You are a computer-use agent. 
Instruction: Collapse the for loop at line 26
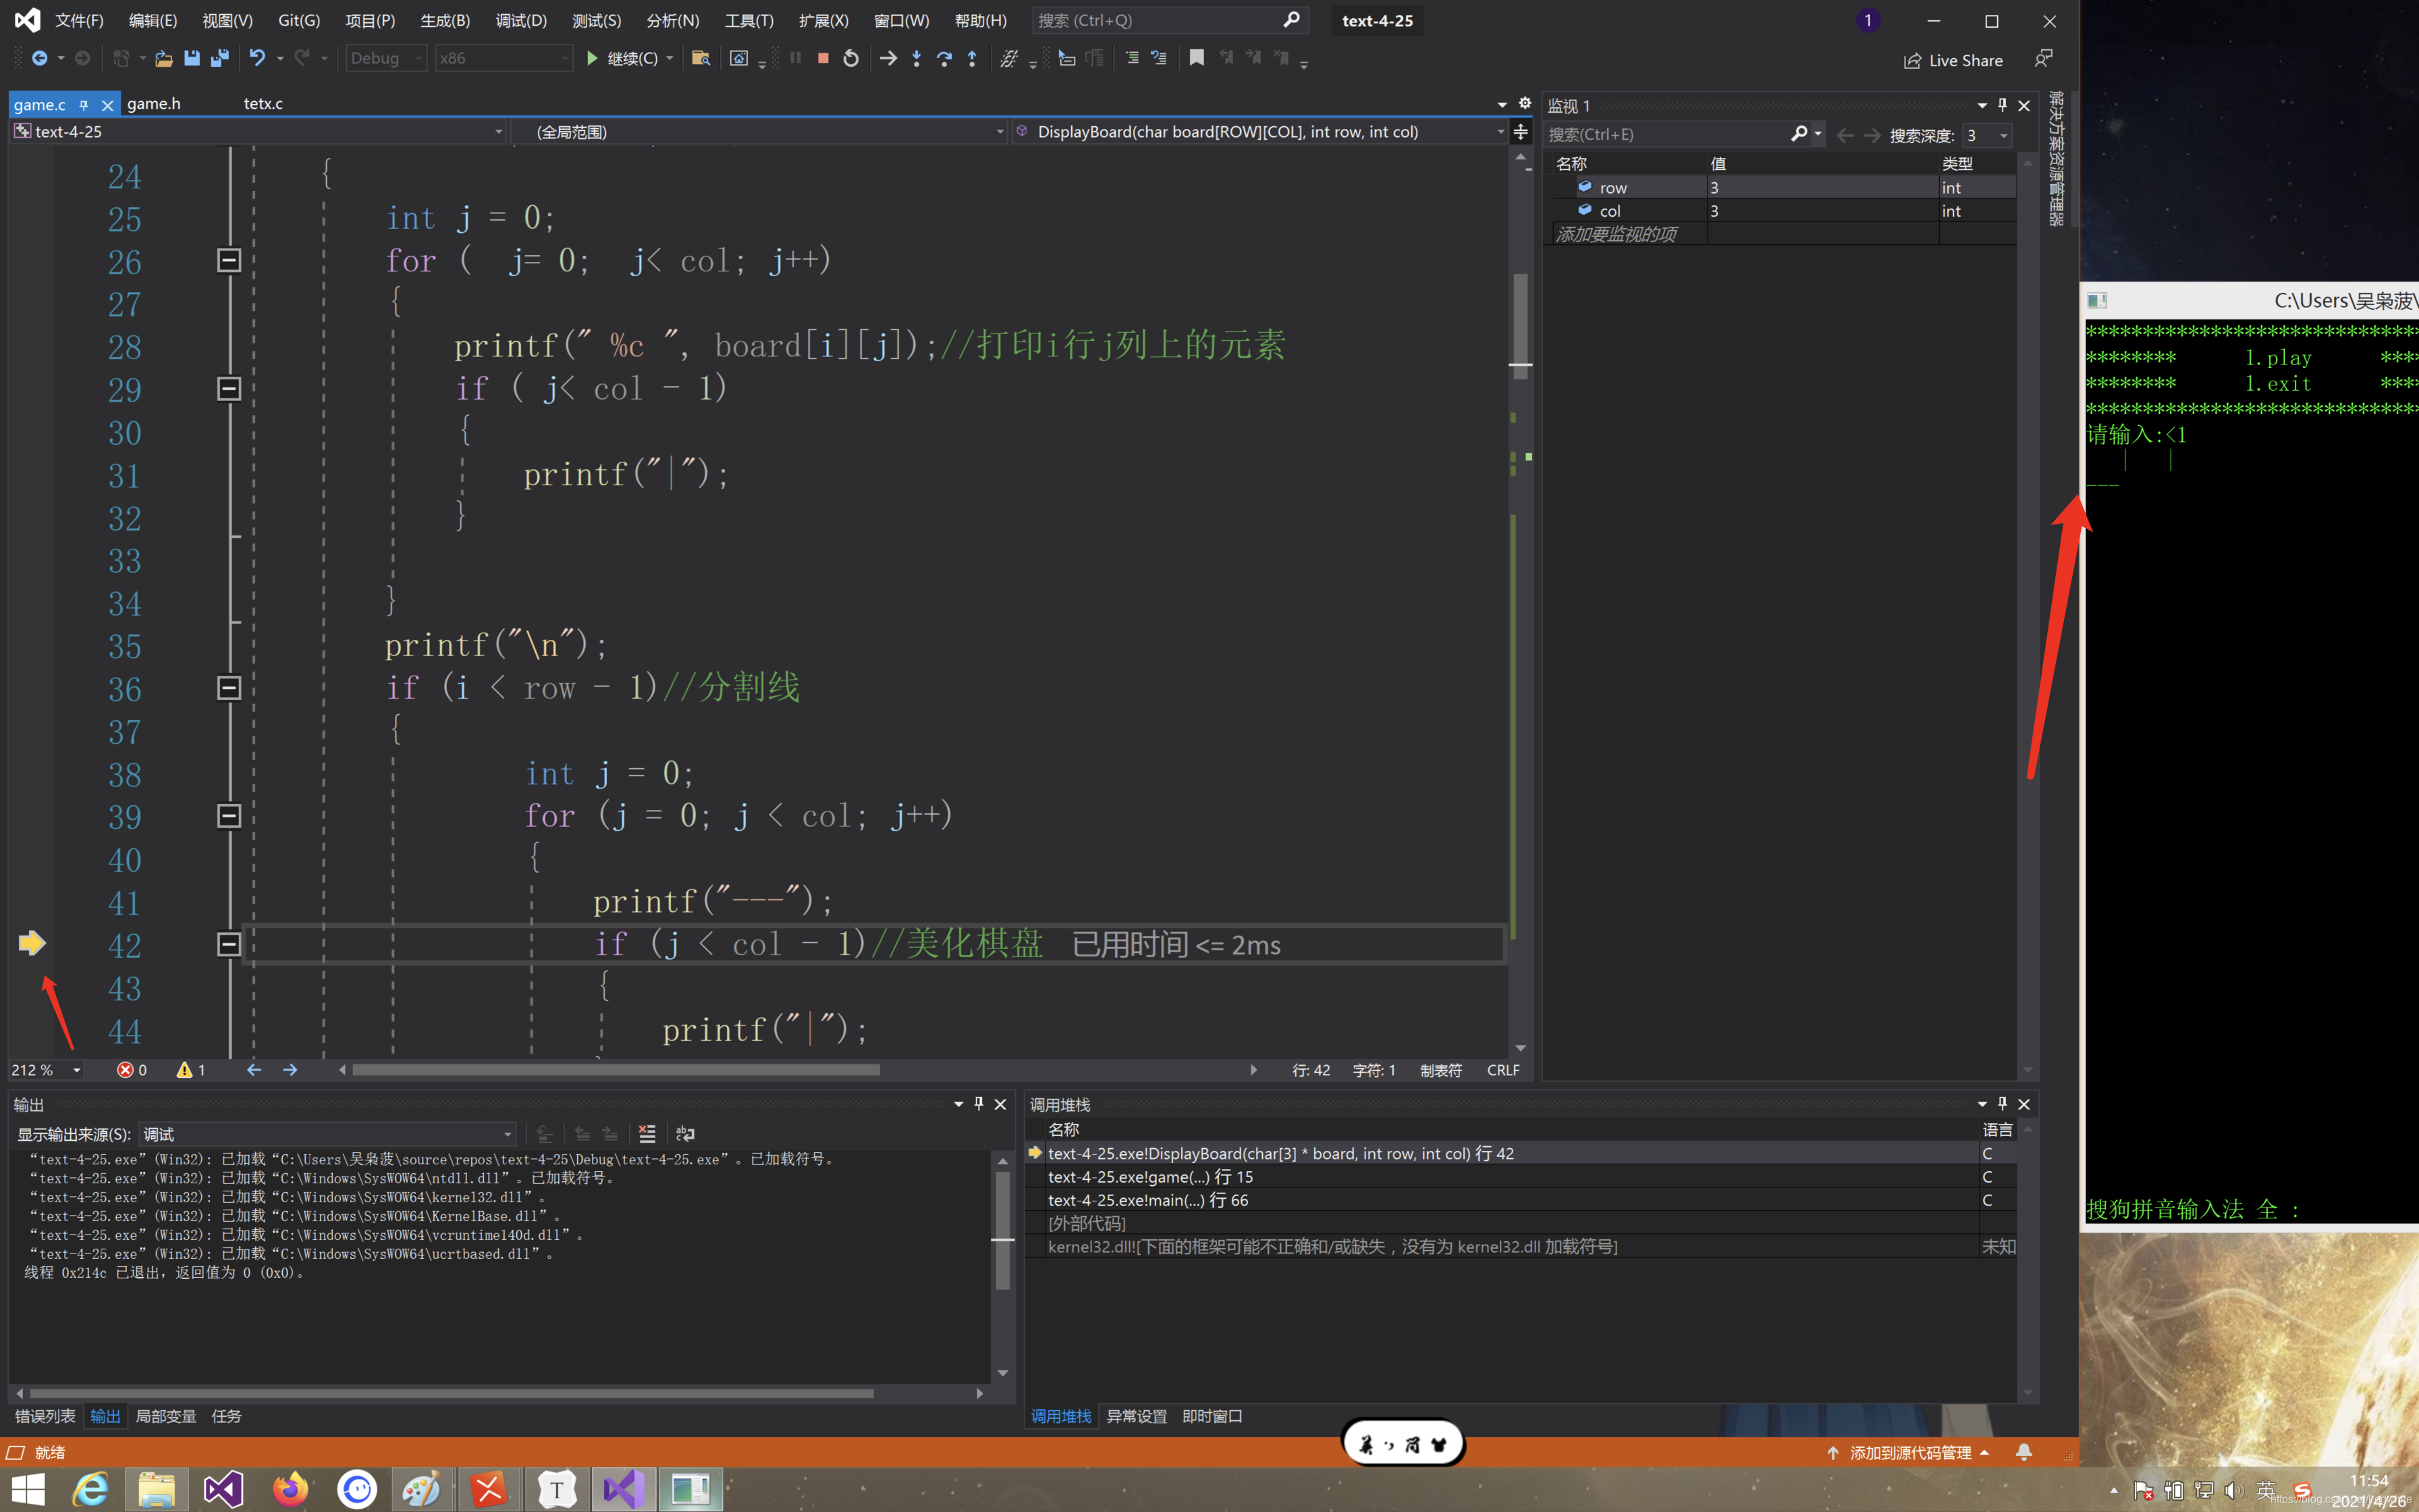tap(229, 260)
